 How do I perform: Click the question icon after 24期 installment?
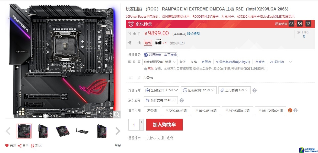[295, 111]
